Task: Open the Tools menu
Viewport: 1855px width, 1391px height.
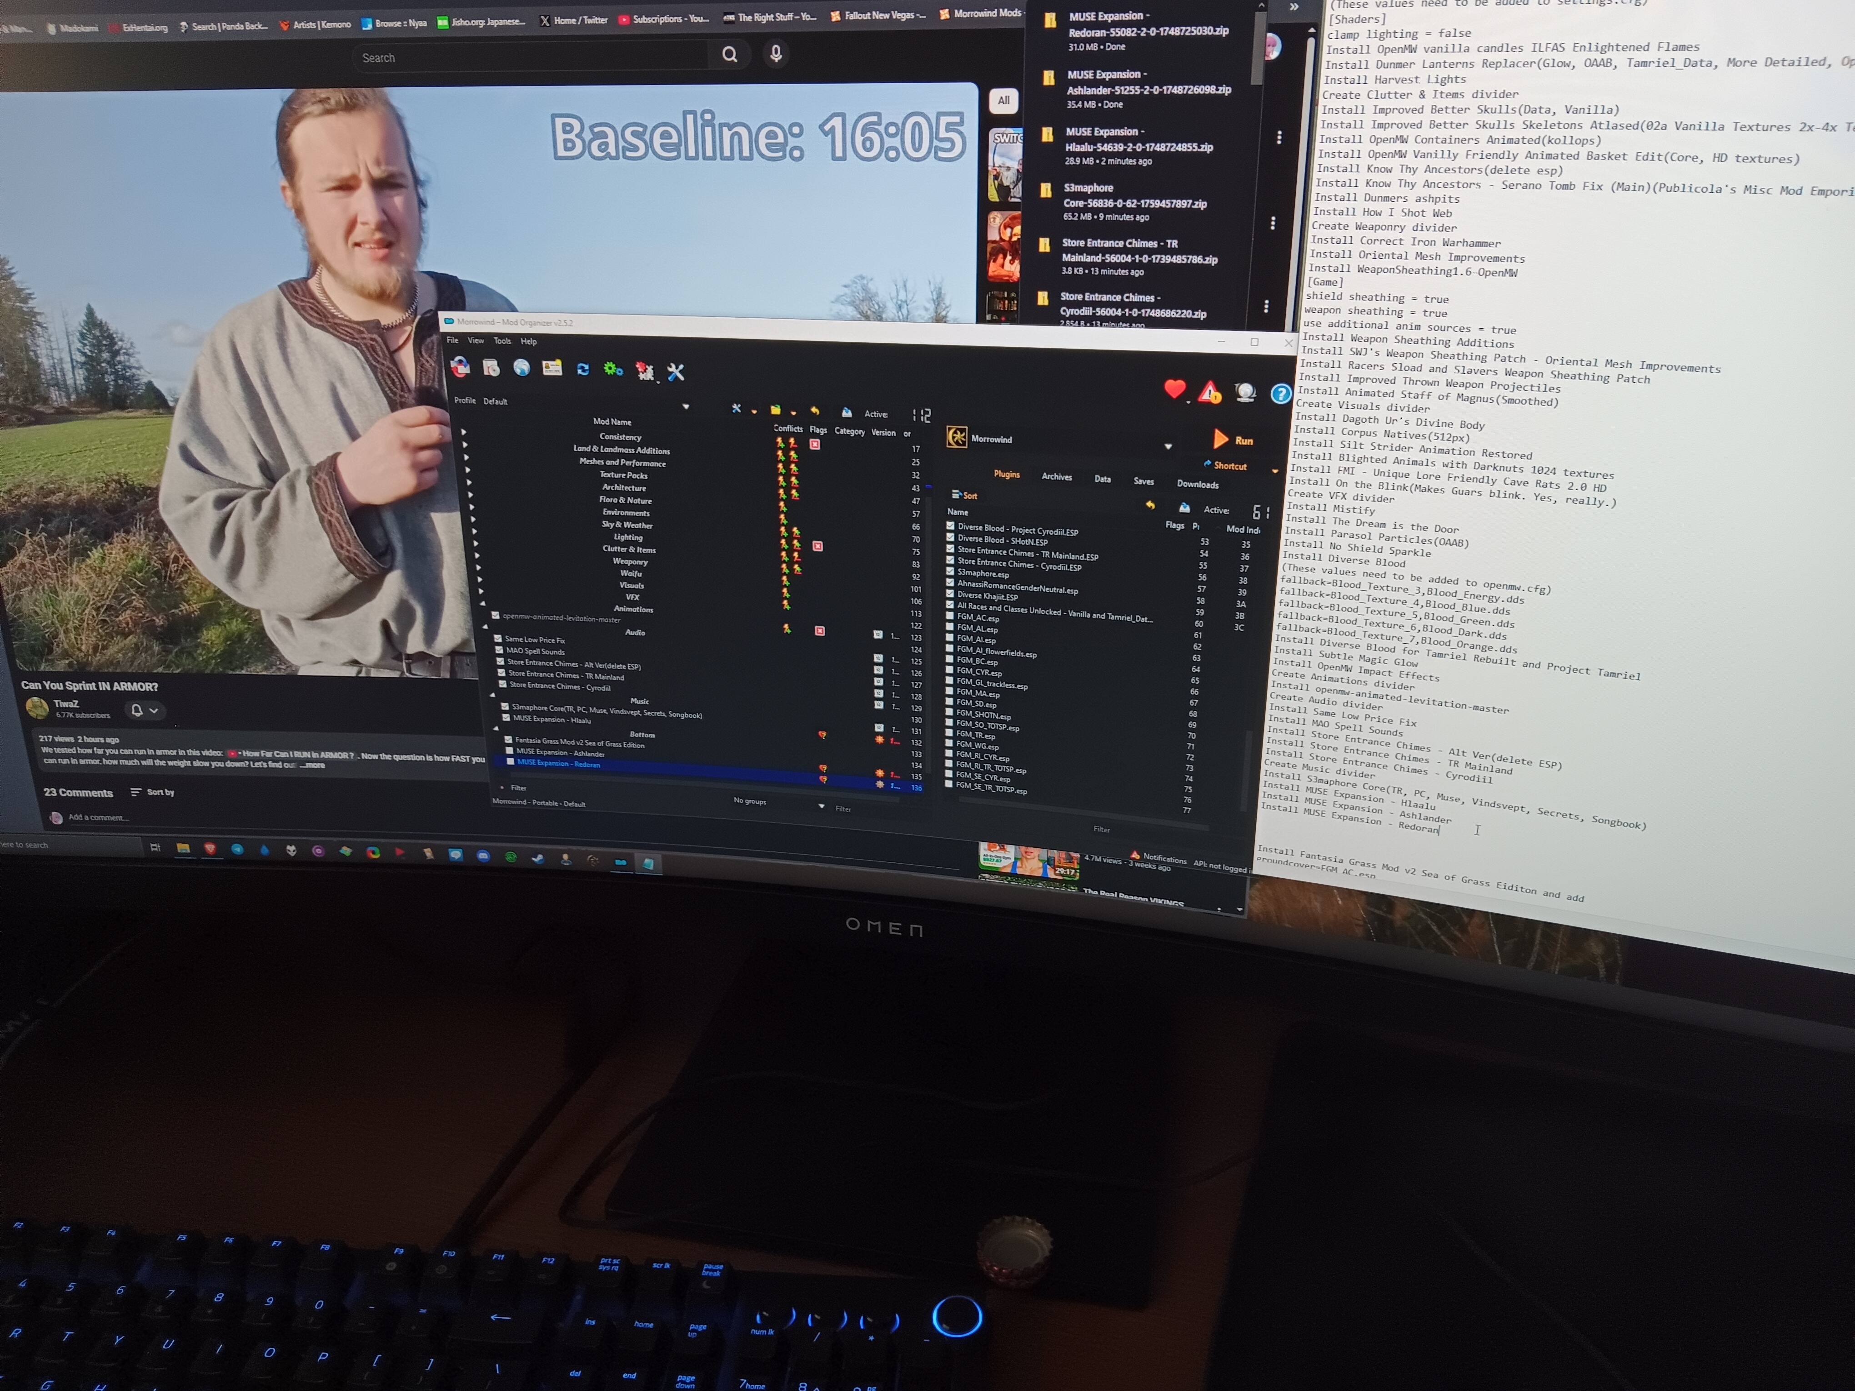Action: click(x=502, y=341)
